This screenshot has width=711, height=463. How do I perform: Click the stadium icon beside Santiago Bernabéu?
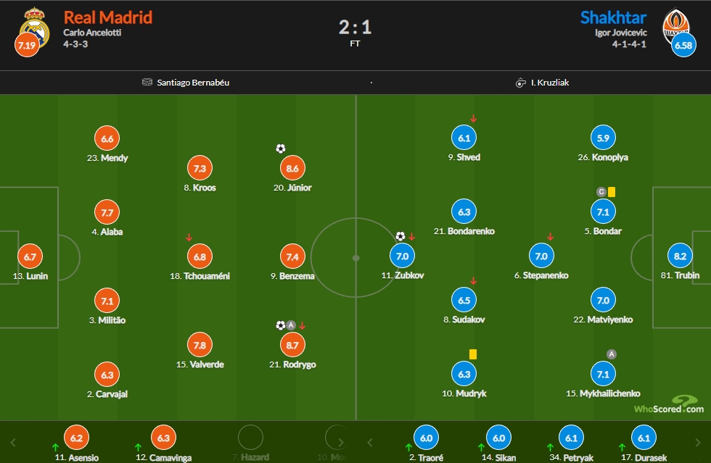147,82
